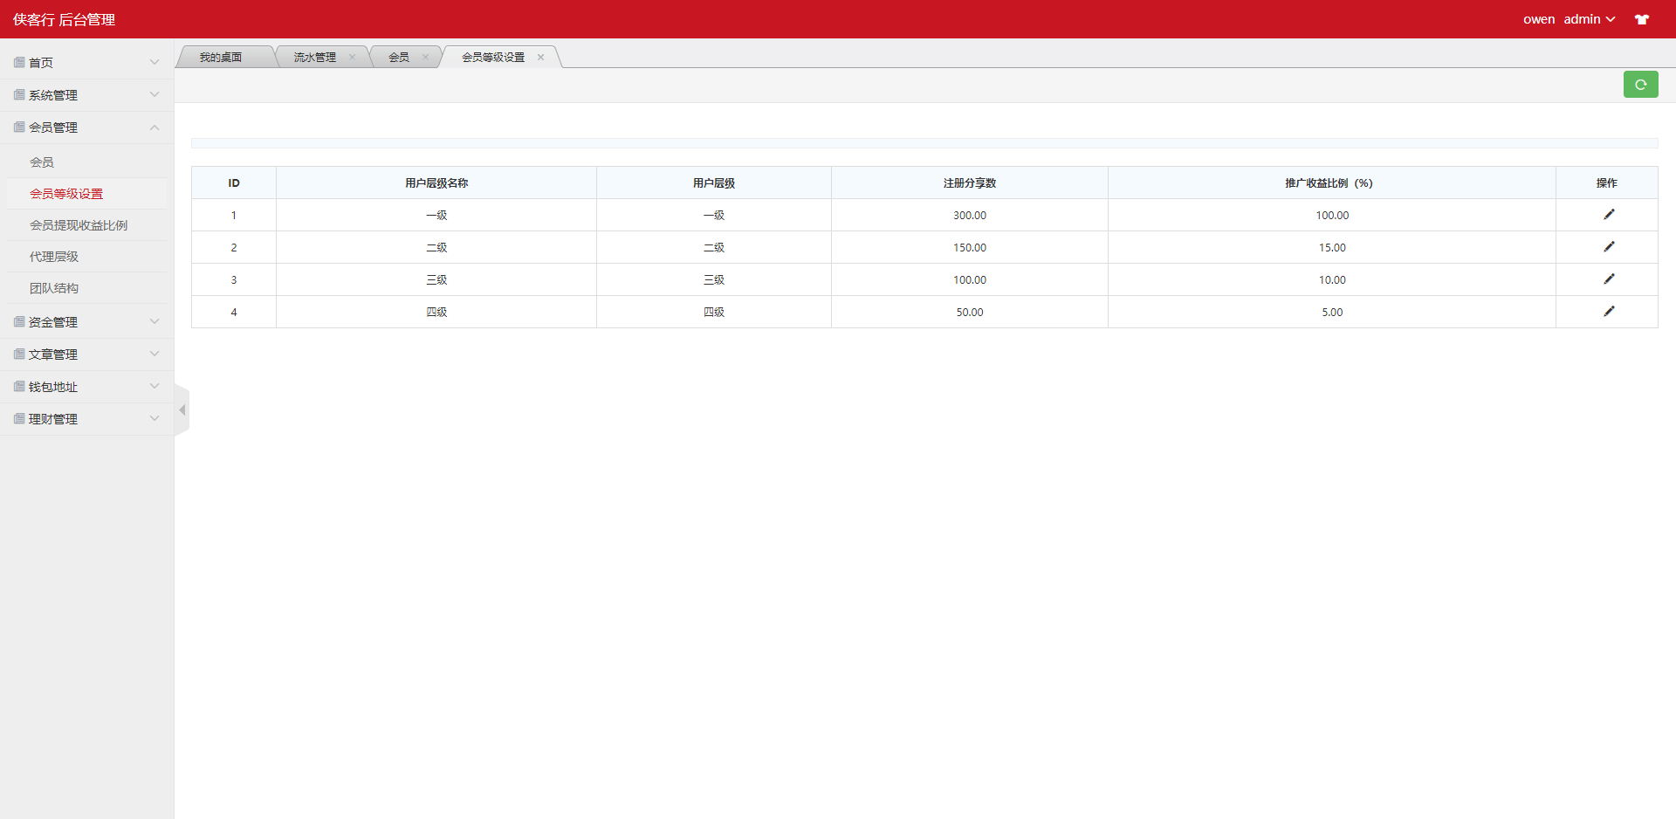Edit the 二级 level row
The image size is (1676, 819).
click(1609, 247)
